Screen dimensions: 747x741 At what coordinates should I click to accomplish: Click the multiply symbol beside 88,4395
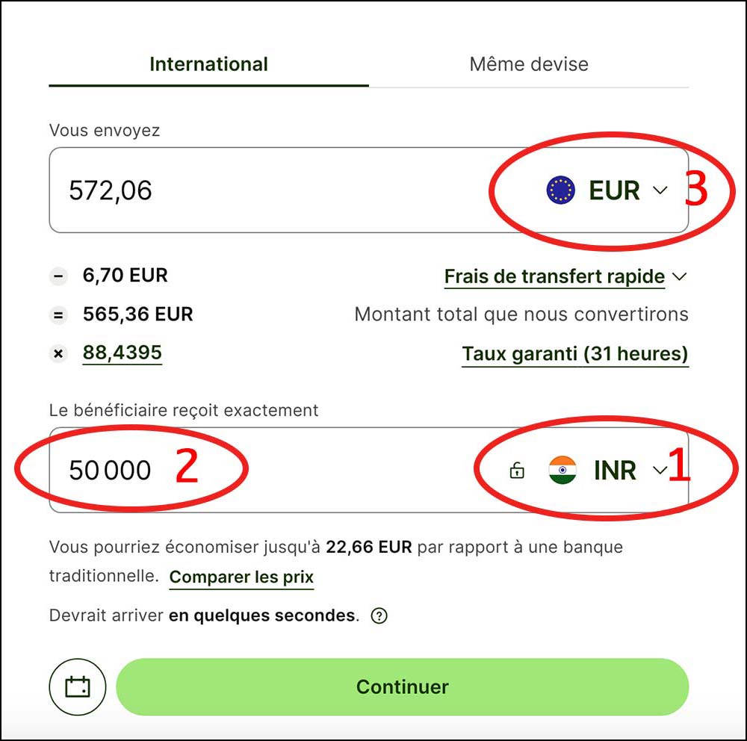tap(58, 353)
